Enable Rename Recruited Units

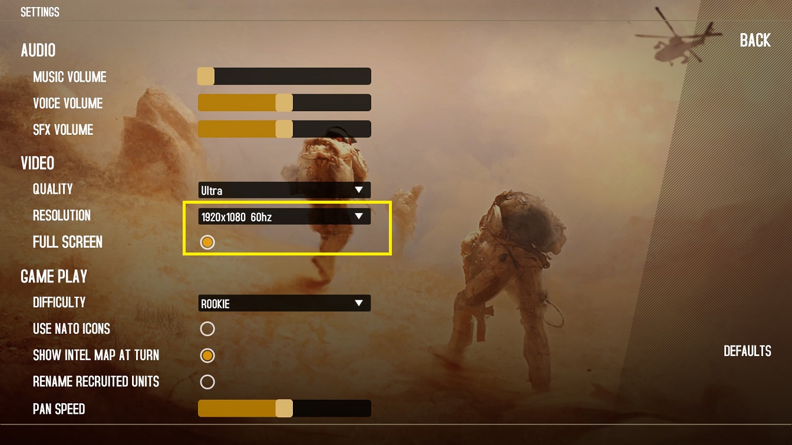coord(207,382)
